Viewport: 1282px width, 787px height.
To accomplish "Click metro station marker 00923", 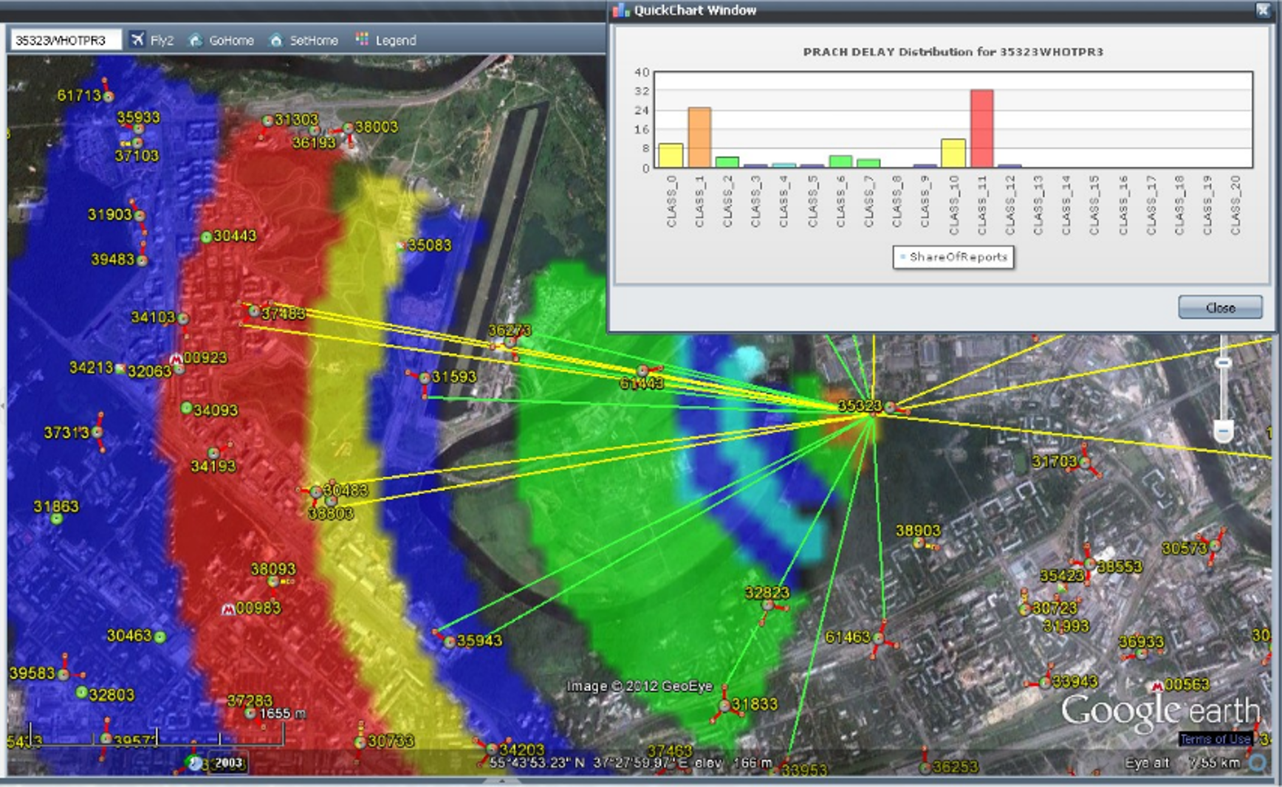I will coord(176,360).
